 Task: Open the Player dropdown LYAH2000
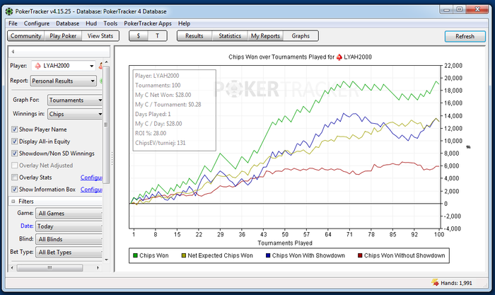(63, 66)
